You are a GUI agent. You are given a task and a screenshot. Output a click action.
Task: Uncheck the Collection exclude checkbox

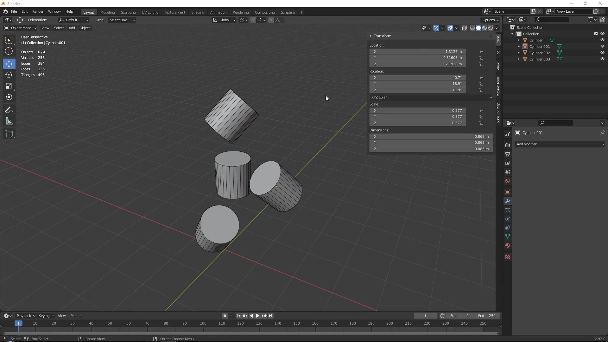pos(596,34)
